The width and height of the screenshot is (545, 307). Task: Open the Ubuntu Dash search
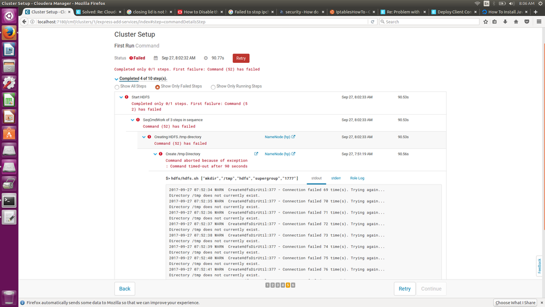pos(9,16)
